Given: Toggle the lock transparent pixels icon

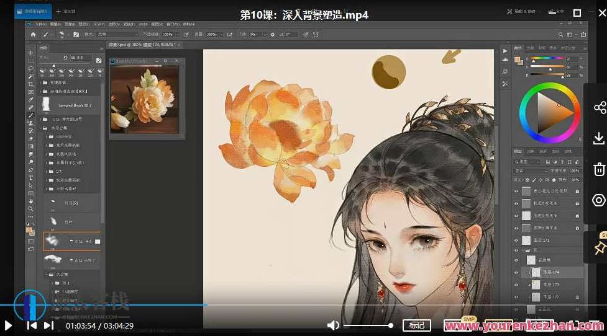Looking at the screenshot, I should tap(527, 180).
